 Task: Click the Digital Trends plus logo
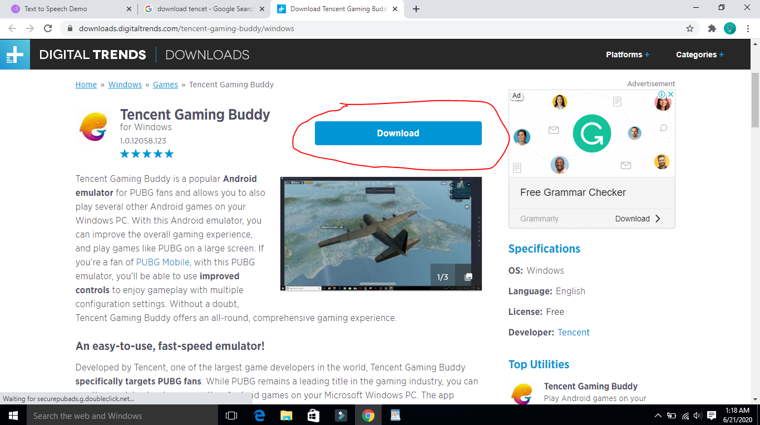point(15,55)
